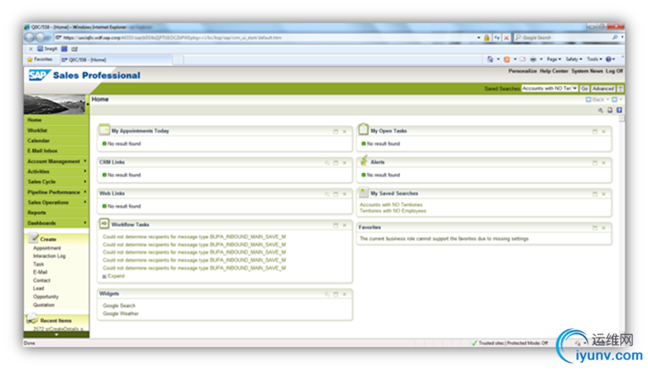Click the trash icon beside Advanced

[620, 89]
